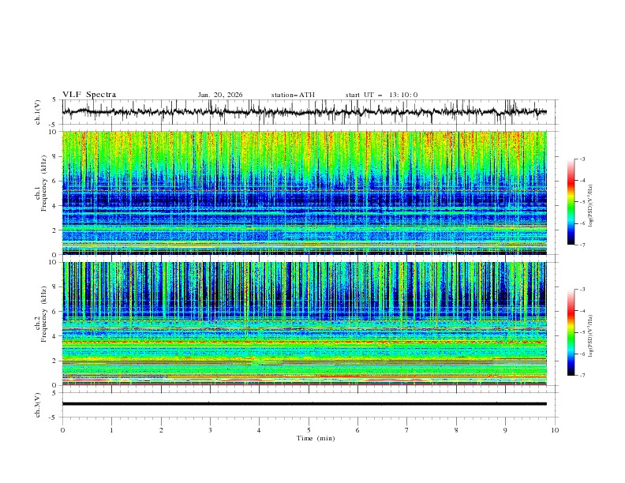Screen dimensions: 625x483
Task: Click the ch.2 spectrogram color bar
Action: (571, 332)
